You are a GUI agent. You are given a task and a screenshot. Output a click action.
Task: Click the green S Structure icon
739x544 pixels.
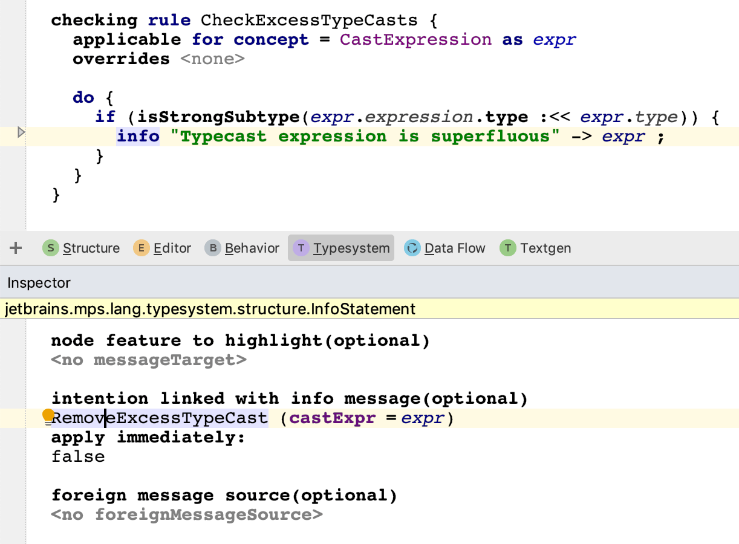click(x=51, y=248)
